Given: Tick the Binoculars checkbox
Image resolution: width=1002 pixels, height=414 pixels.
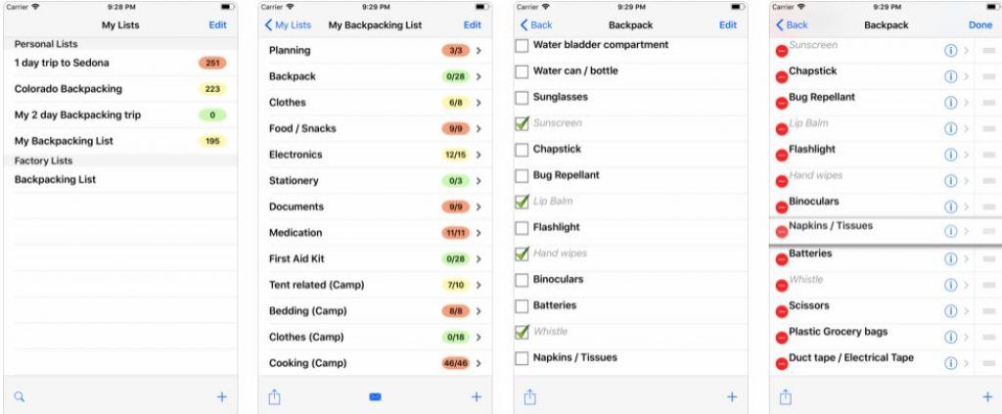Looking at the screenshot, I should pos(523,280).
